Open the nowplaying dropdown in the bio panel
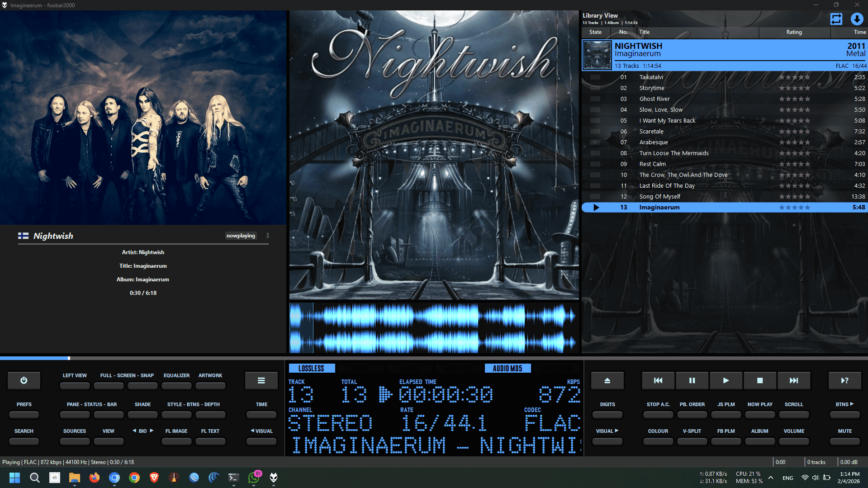Screen dimensions: 868x488 click(241, 236)
